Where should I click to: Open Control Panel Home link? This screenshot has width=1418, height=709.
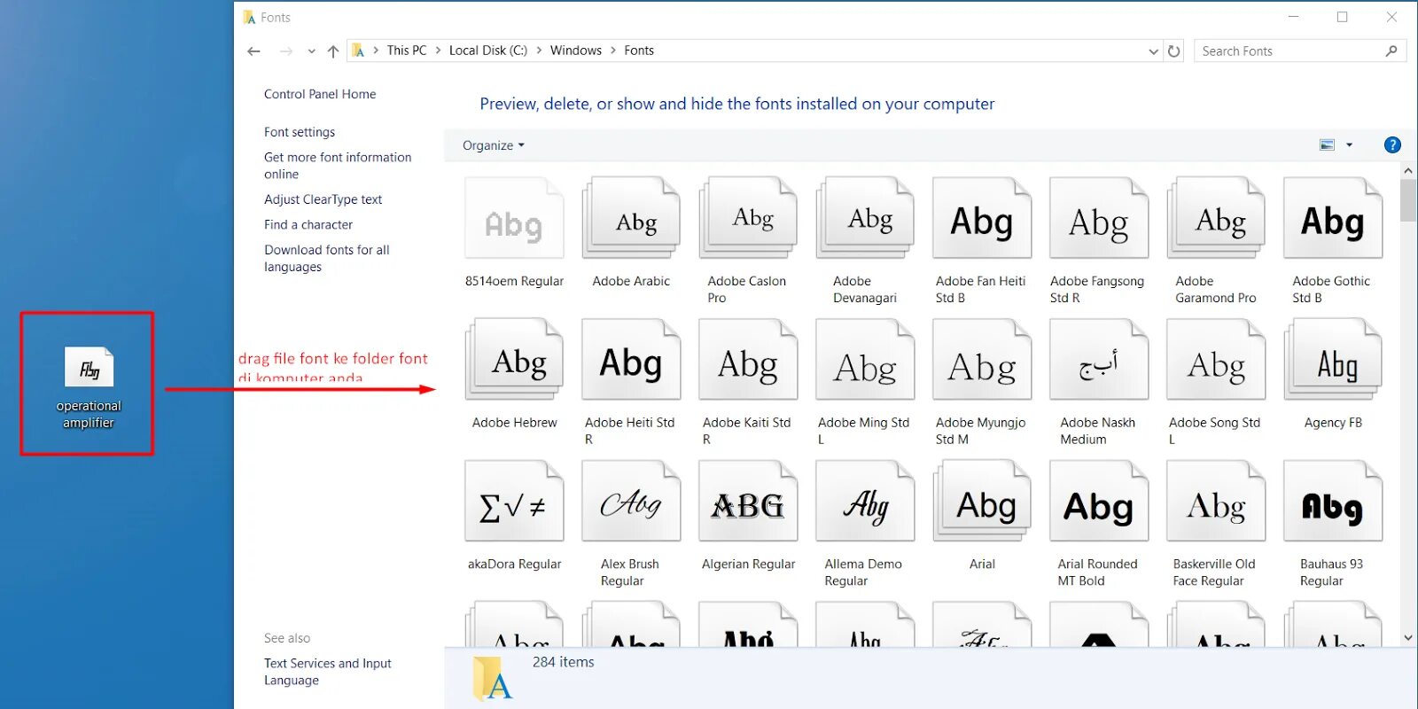[x=320, y=94]
